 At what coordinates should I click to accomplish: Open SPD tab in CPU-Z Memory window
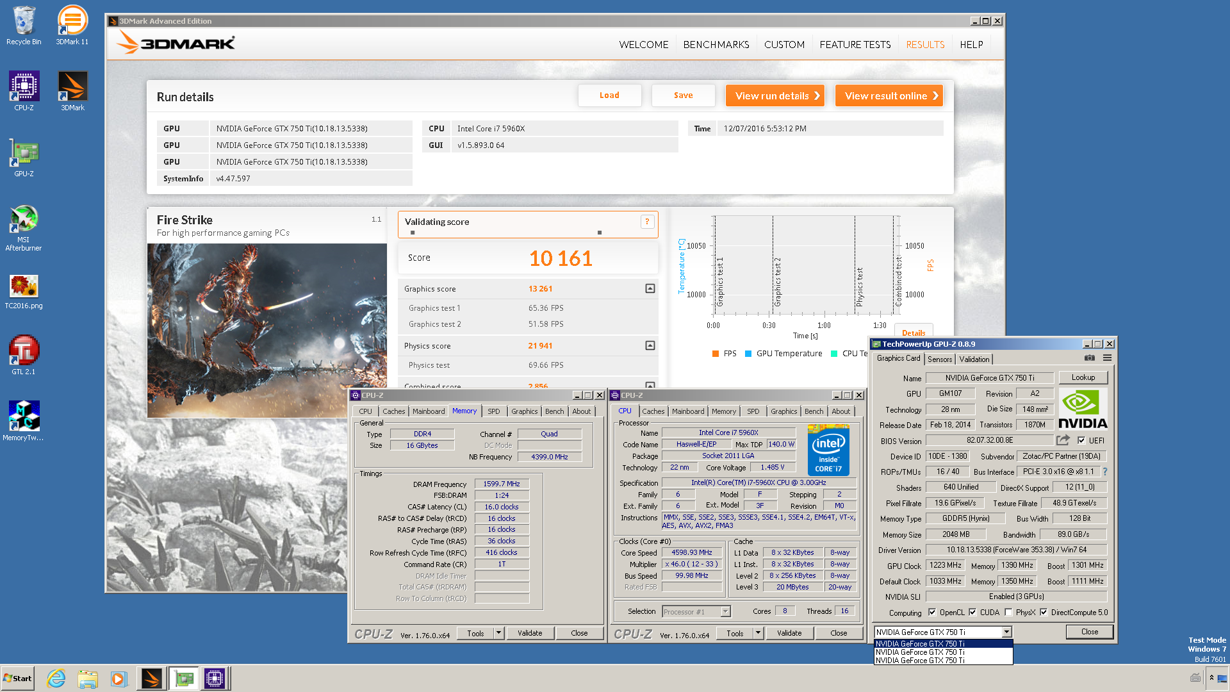point(494,411)
